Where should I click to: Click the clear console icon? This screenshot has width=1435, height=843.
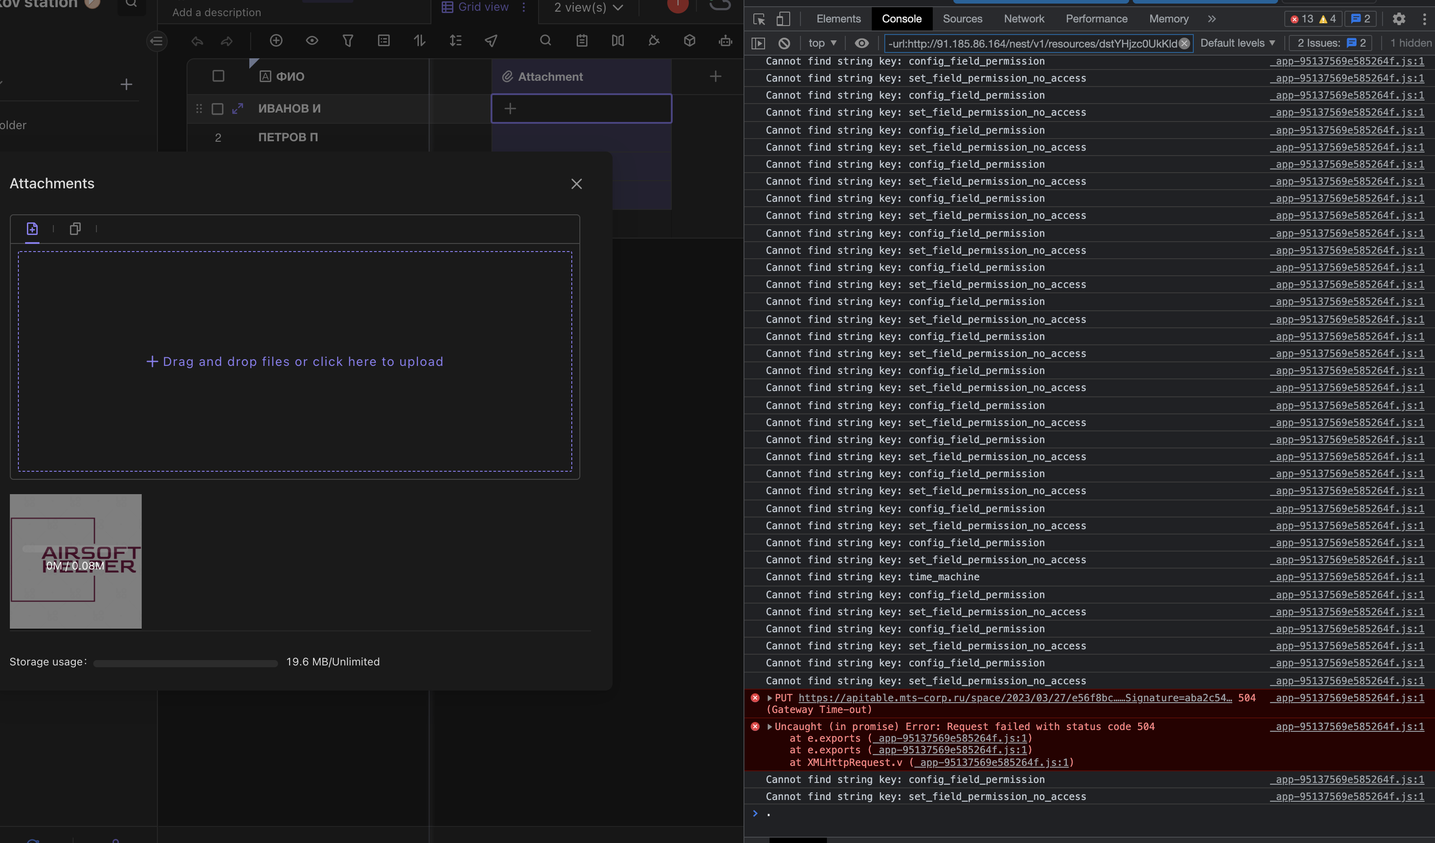(x=784, y=43)
